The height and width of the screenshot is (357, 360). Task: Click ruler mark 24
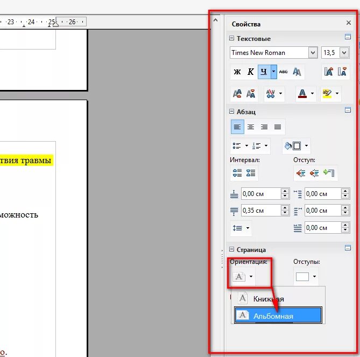tap(31, 22)
